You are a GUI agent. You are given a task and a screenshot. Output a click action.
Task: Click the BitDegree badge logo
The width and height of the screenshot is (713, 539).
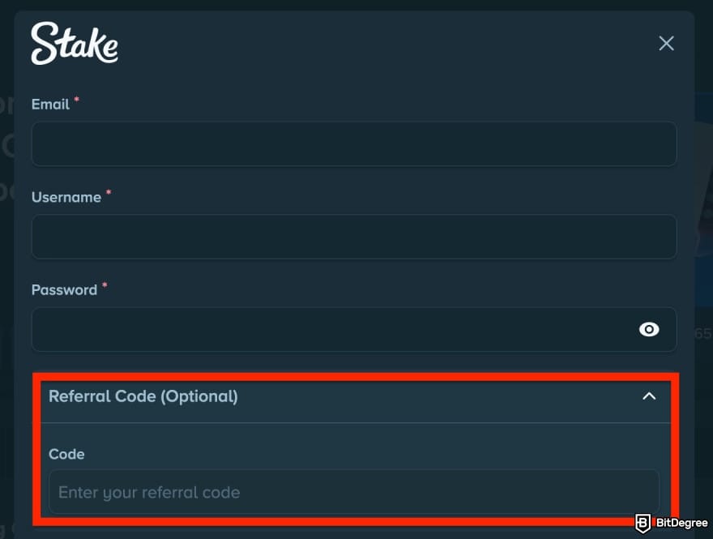point(644,524)
